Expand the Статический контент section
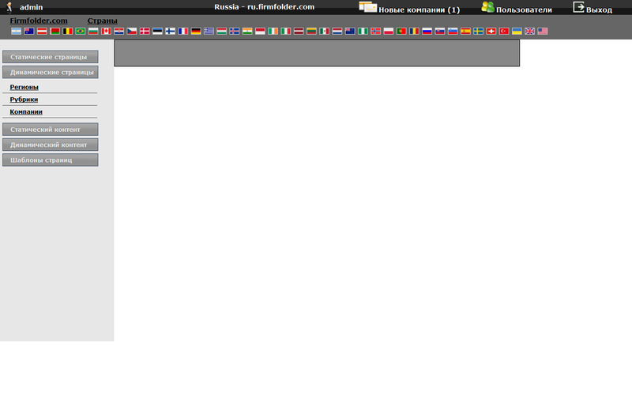Image resolution: width=632 pixels, height=410 pixels. [x=51, y=130]
